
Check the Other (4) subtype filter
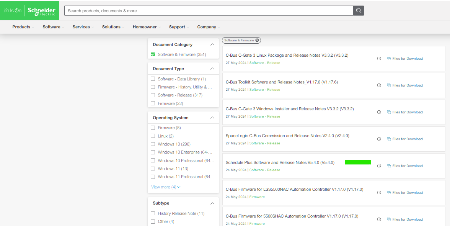click(153, 221)
